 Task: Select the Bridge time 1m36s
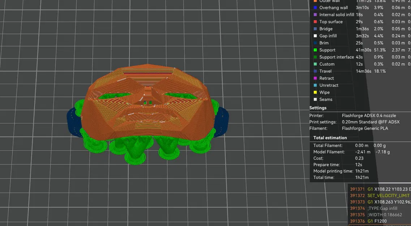362,29
